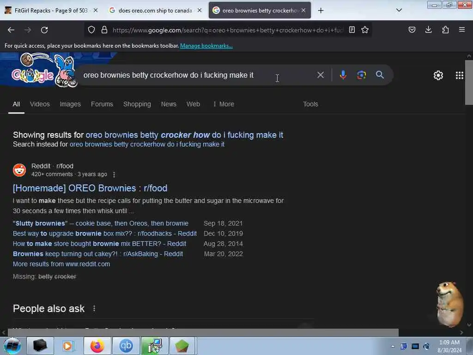Click the padlock site security icon
Image resolution: width=473 pixels, height=355 pixels.
pos(104,30)
